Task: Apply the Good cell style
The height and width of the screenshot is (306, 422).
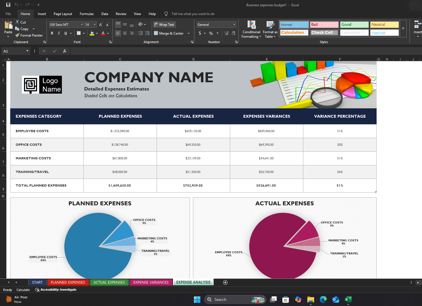Action: click(x=354, y=24)
